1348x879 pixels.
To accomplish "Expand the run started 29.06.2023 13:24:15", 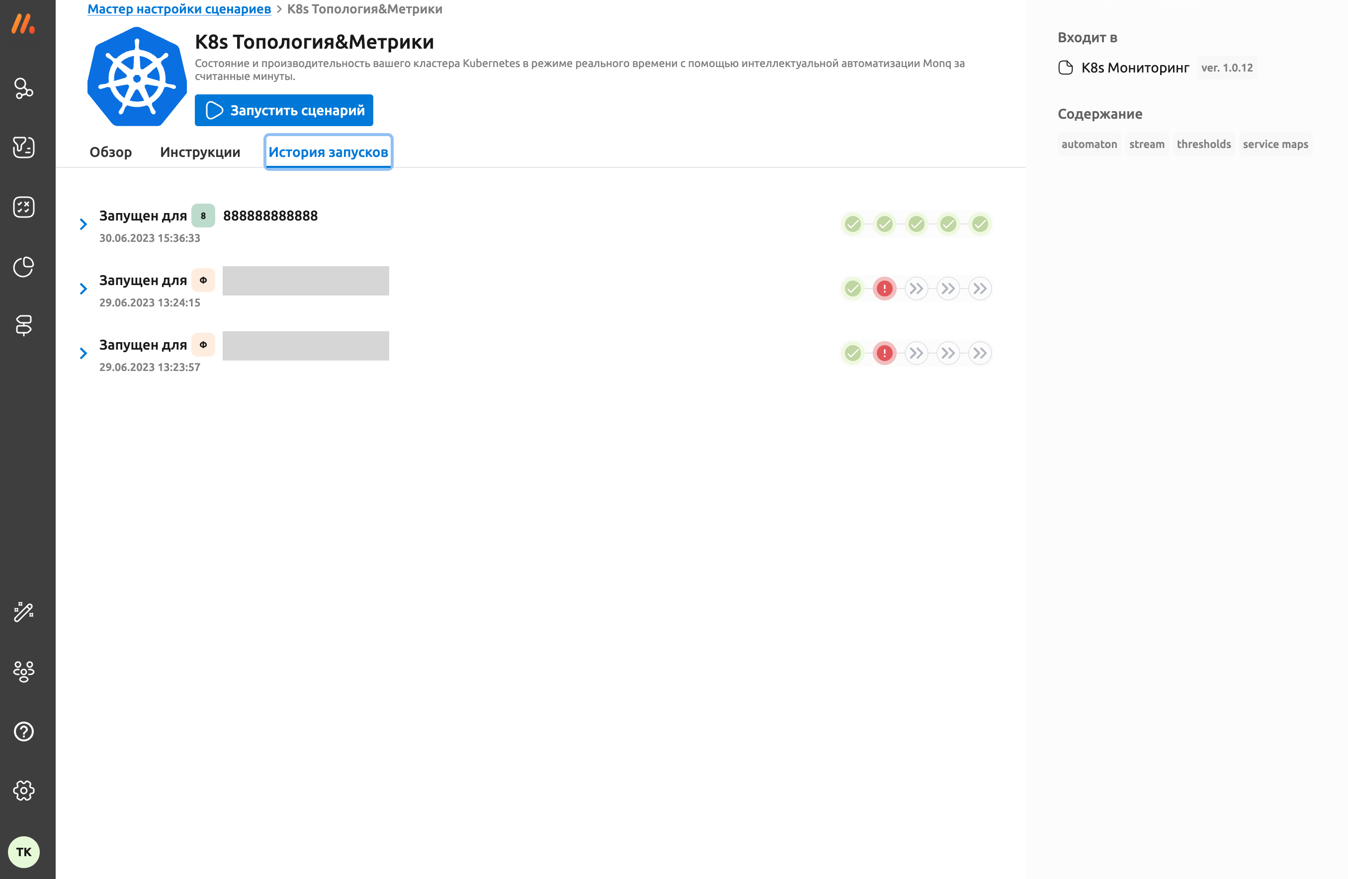I will [x=84, y=289].
